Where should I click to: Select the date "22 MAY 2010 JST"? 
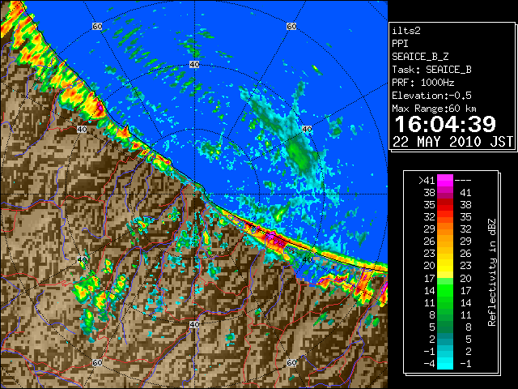point(452,142)
